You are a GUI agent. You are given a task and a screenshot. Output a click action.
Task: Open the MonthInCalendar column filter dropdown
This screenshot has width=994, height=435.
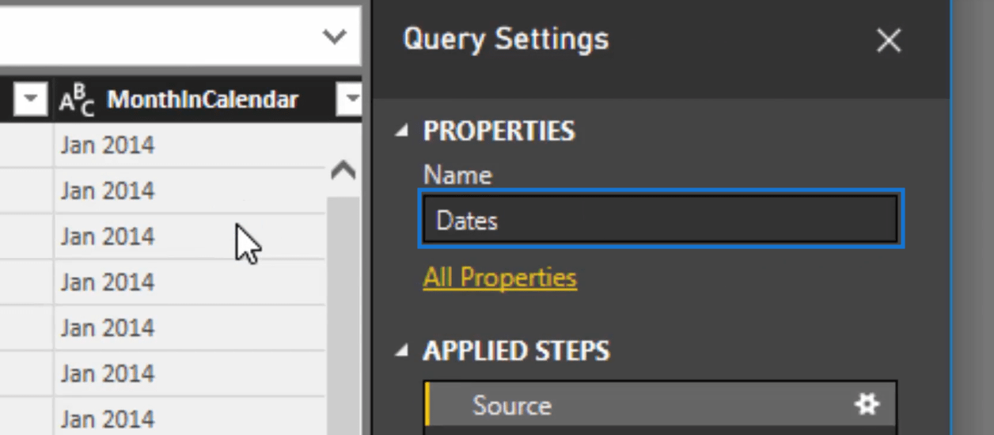(x=349, y=100)
